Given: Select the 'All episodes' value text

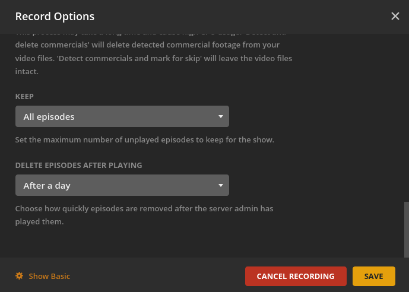Looking at the screenshot, I should [49, 117].
